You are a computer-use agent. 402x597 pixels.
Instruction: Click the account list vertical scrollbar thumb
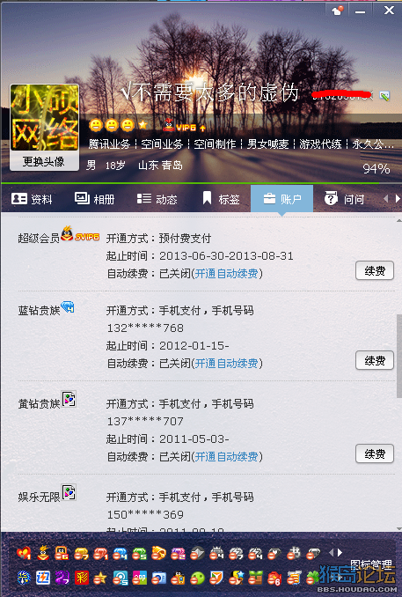[x=399, y=356]
